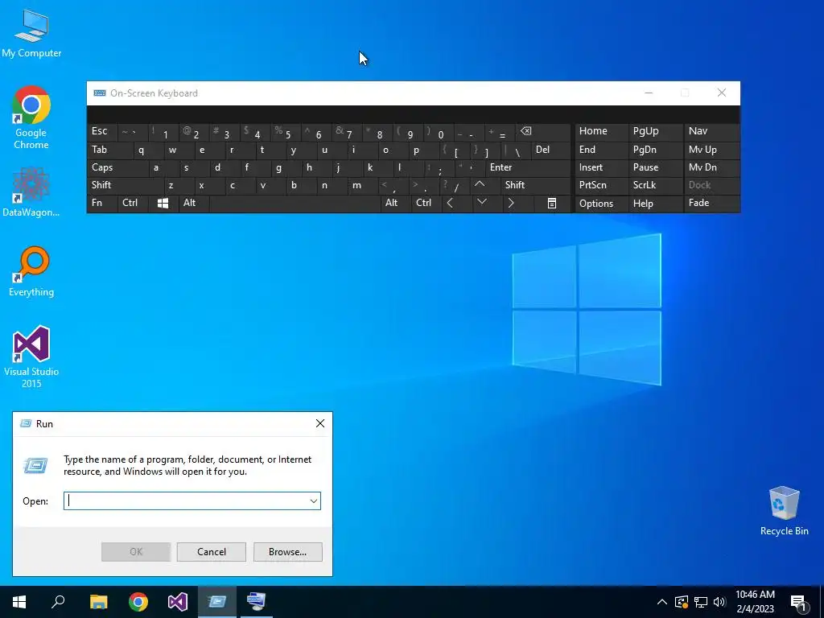824x618 pixels.
Task: Toggle the right Alt key
Action: (396, 203)
